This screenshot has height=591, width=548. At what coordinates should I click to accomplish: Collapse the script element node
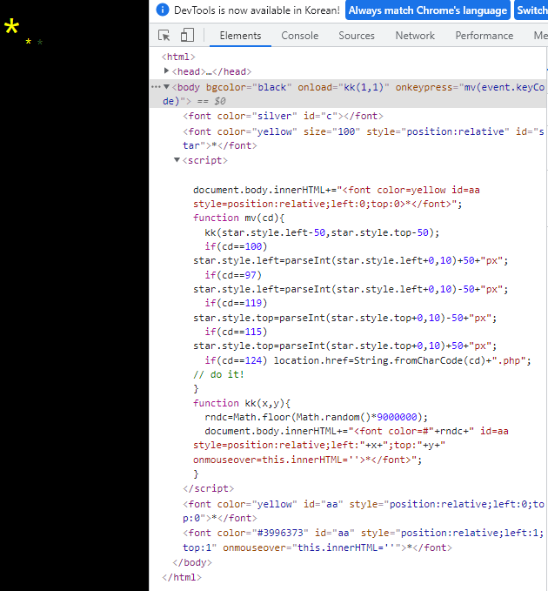(177, 160)
